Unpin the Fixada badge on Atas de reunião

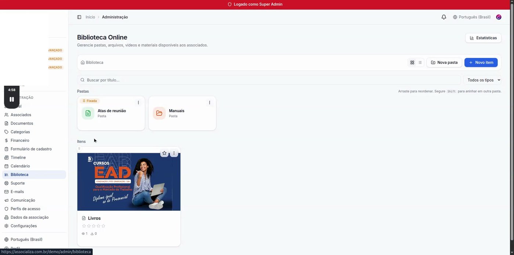point(89,100)
